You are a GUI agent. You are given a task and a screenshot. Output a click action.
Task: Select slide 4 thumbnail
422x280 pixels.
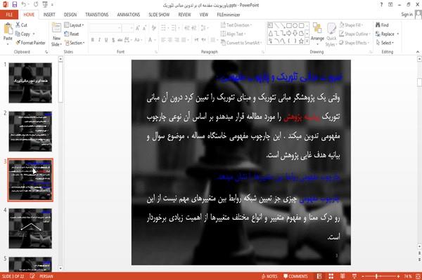[x=30, y=229]
